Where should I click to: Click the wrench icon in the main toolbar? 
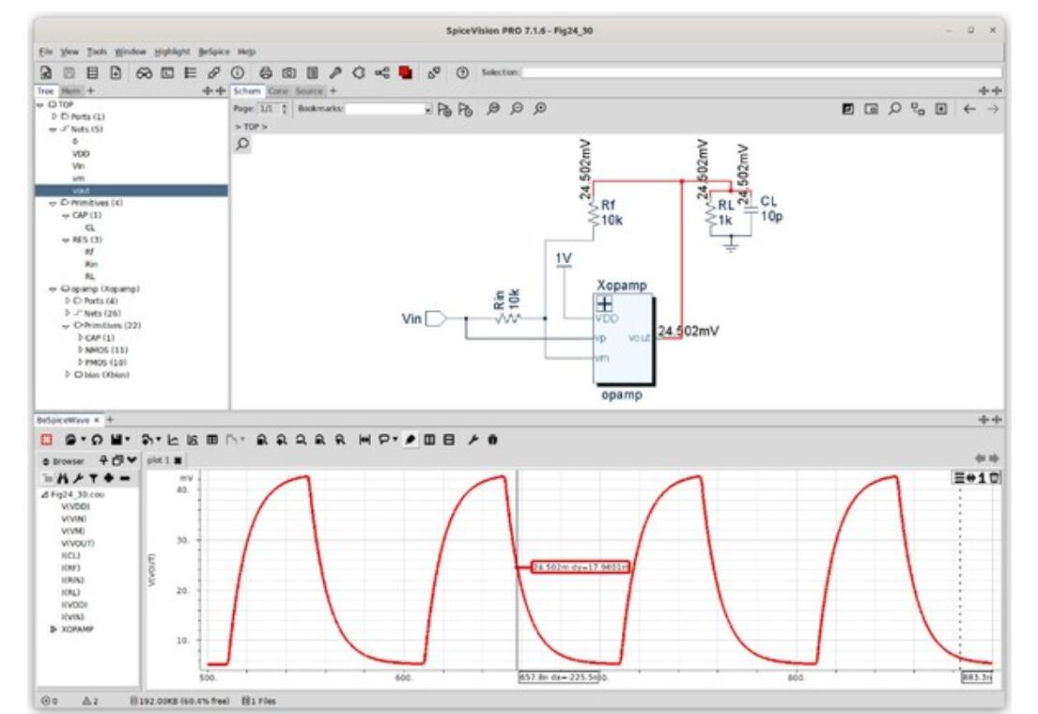click(335, 73)
